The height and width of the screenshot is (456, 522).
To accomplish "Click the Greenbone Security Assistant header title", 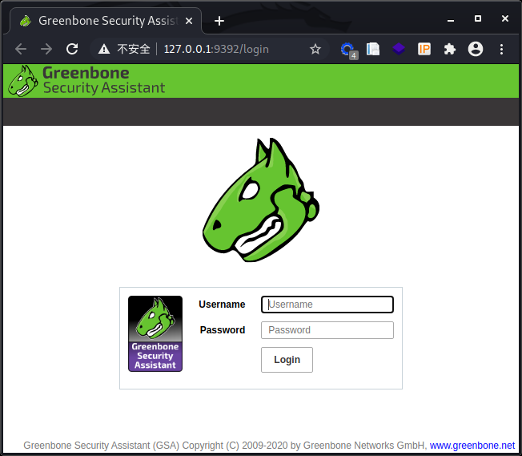I will click(x=104, y=80).
